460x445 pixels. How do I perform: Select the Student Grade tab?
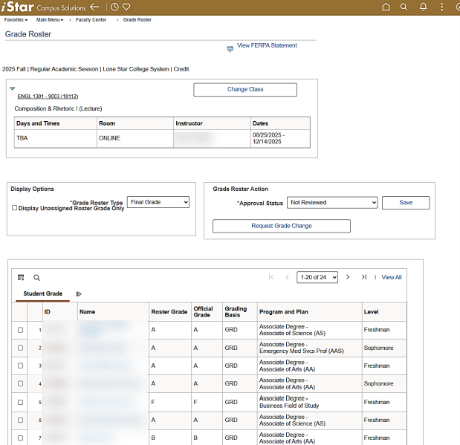coord(43,293)
